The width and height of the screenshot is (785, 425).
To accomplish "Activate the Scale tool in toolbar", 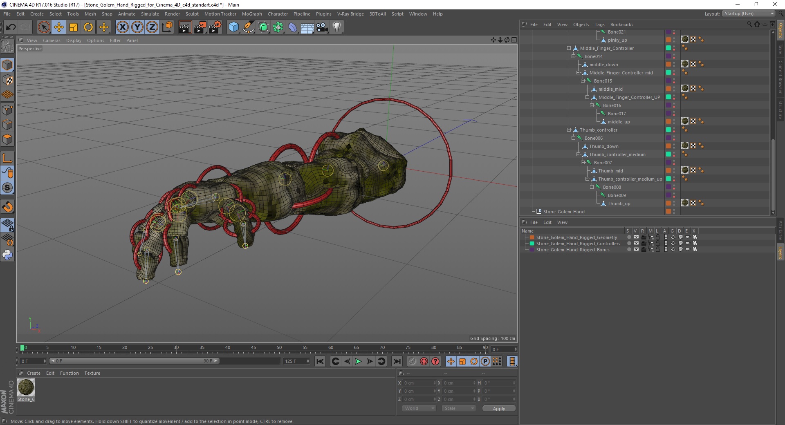I will click(74, 27).
